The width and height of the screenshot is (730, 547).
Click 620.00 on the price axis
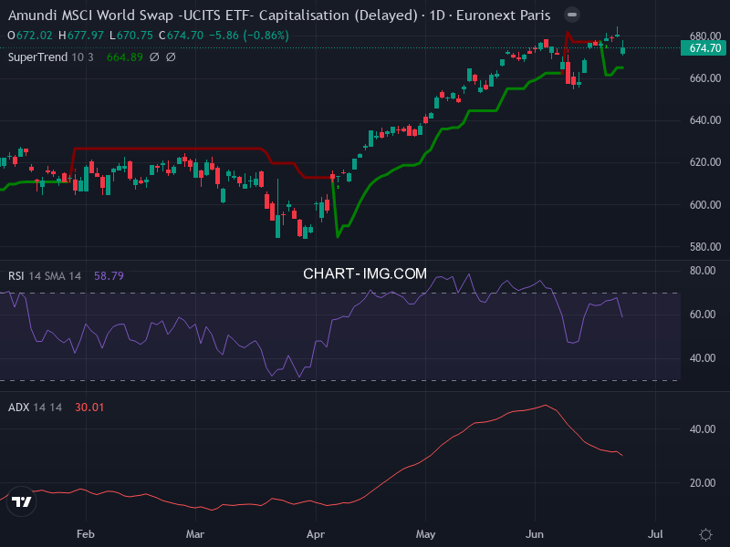[x=705, y=162]
